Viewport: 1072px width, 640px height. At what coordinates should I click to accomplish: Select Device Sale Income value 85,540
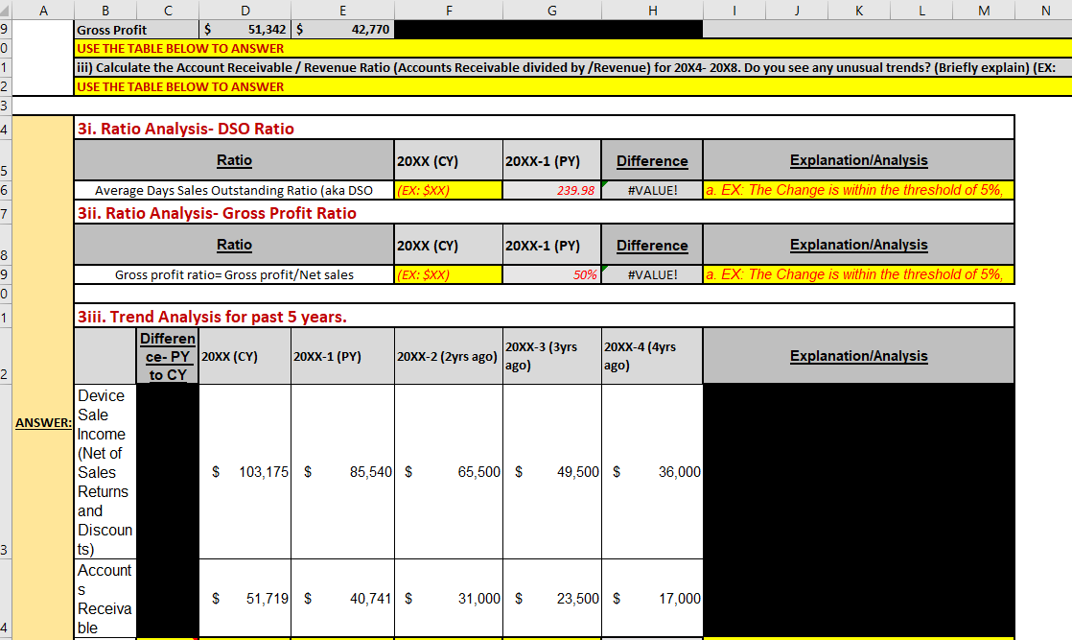pos(342,472)
